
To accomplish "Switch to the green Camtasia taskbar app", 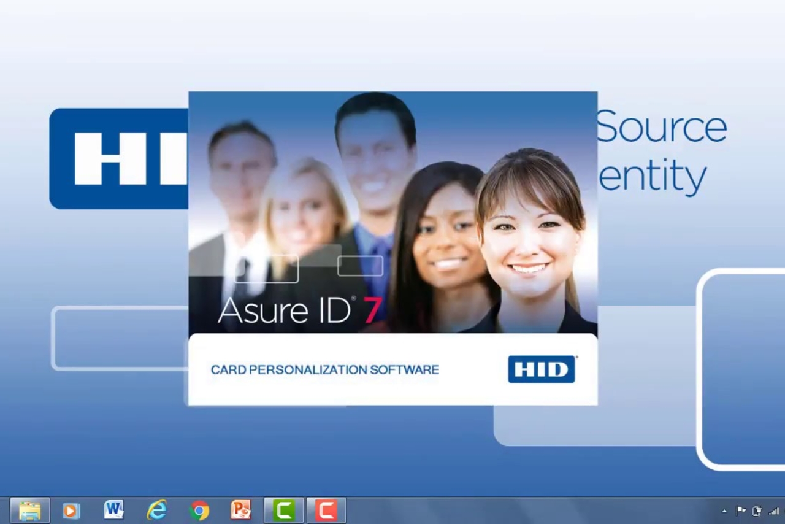I will 284,511.
